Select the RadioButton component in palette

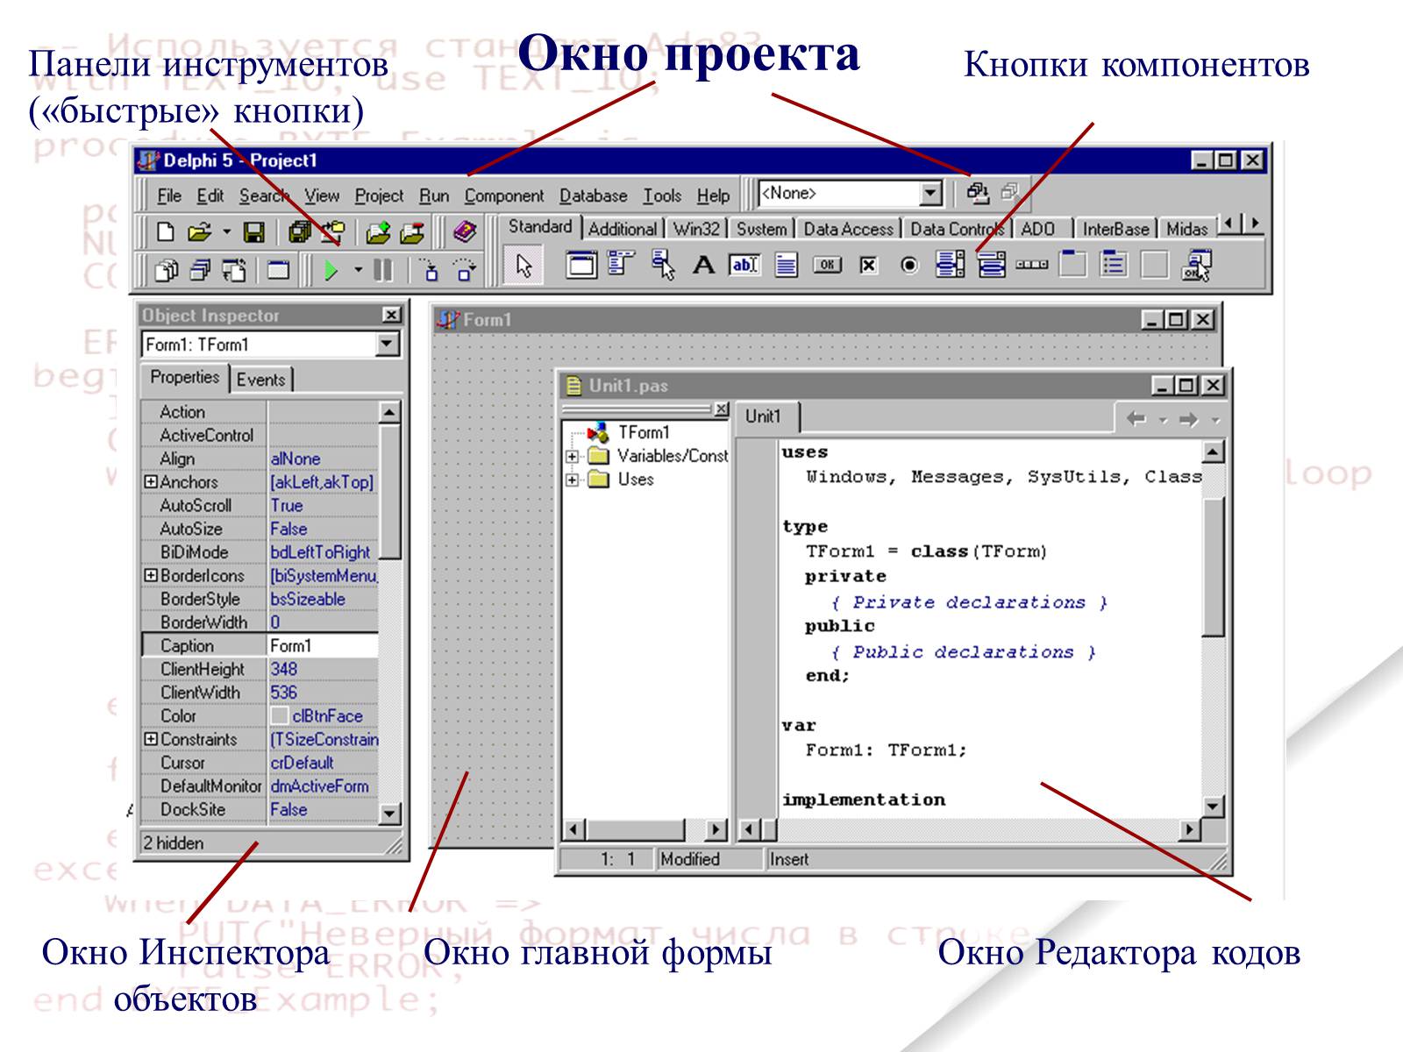point(909,265)
